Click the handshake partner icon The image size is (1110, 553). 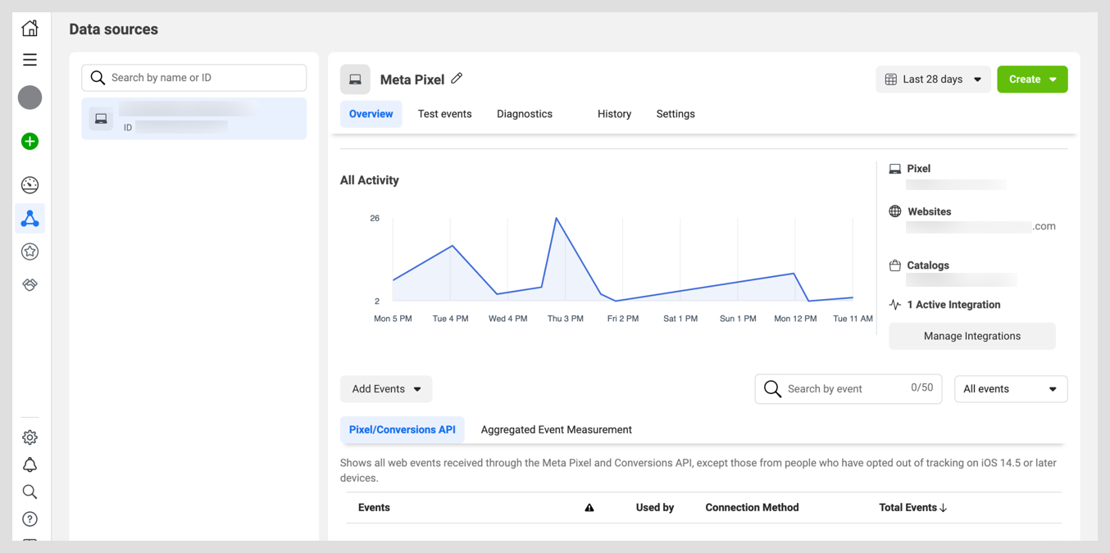pyautogui.click(x=30, y=285)
